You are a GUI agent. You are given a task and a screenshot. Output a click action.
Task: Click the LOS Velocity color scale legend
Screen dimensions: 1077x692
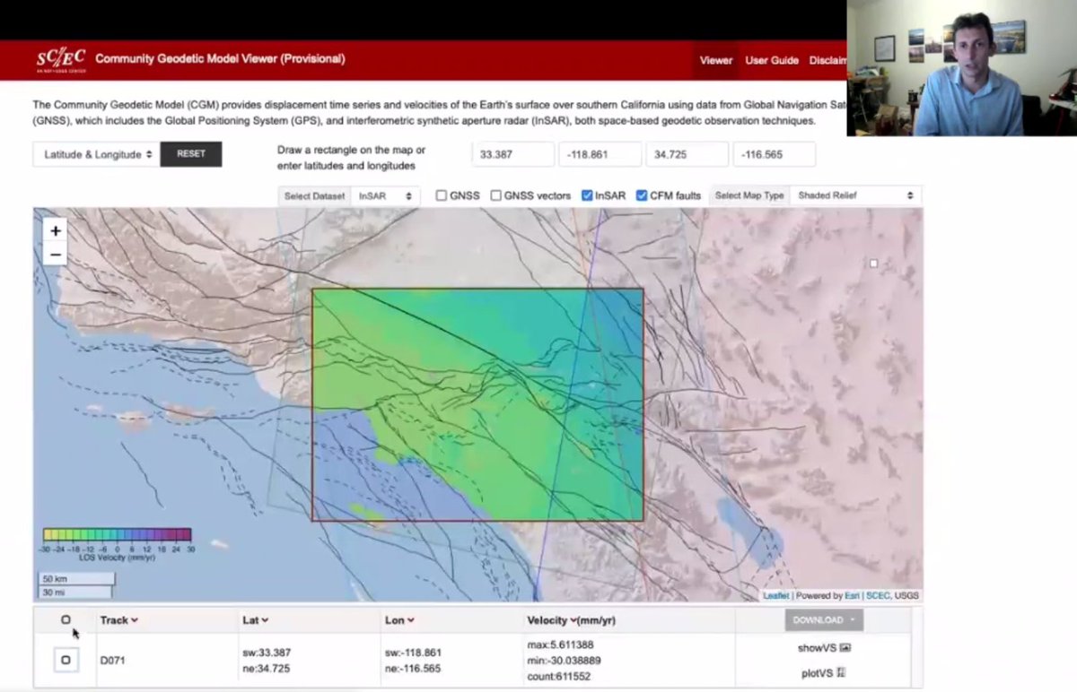pyautogui.click(x=118, y=543)
